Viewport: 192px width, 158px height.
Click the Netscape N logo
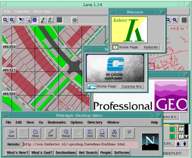tap(150, 142)
